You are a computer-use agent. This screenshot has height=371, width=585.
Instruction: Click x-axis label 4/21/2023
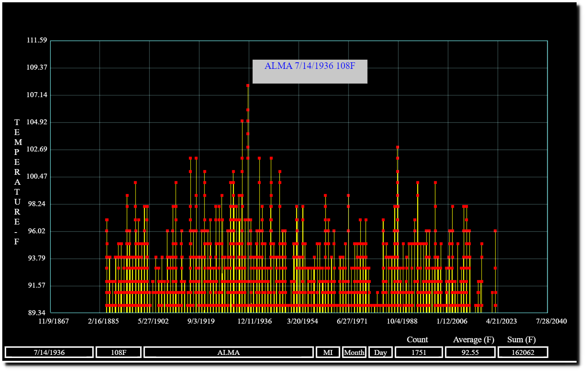502,321
